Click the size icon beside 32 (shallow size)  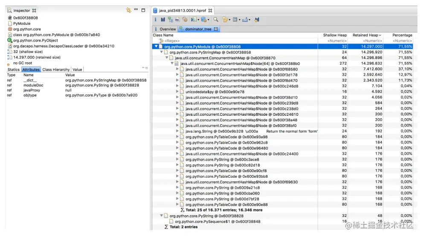point(10,52)
